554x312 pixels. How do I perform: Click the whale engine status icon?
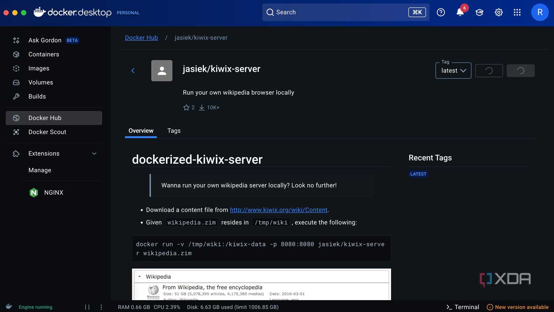pyautogui.click(x=9, y=307)
